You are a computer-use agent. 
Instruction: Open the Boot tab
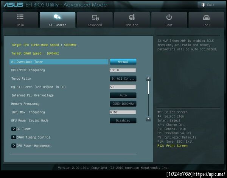pos(169,20)
